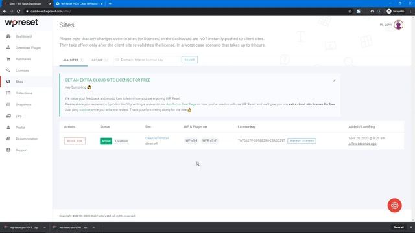
Task: Click the Block Site button
Action: click(75, 141)
